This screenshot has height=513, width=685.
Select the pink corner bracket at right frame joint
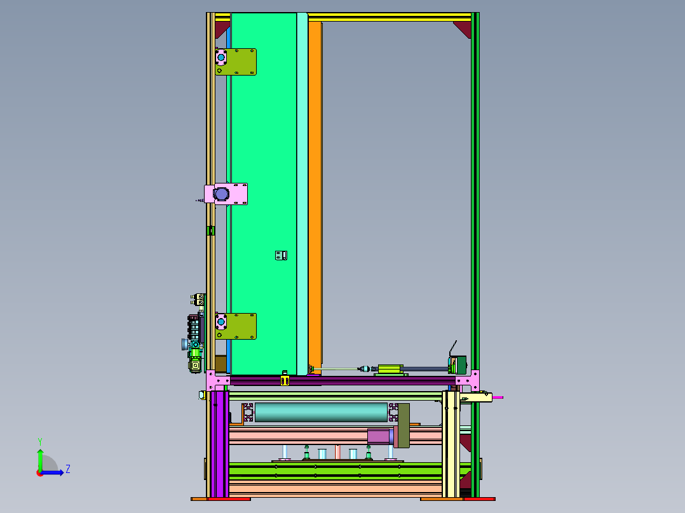coord(468,381)
